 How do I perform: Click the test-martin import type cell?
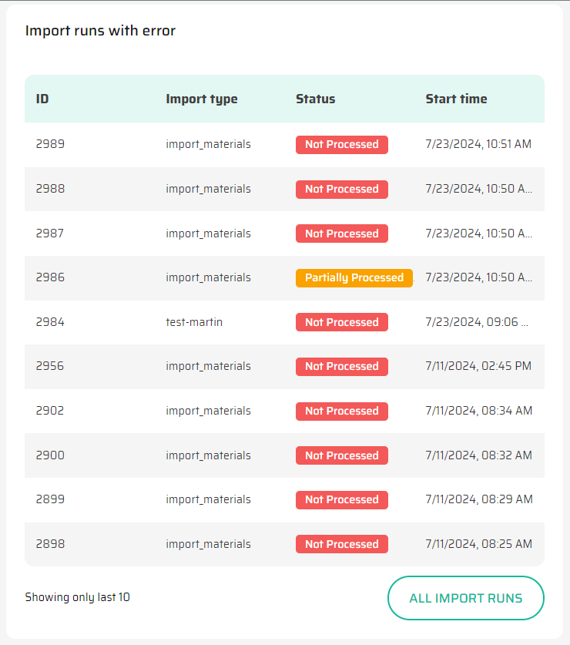[x=194, y=322]
